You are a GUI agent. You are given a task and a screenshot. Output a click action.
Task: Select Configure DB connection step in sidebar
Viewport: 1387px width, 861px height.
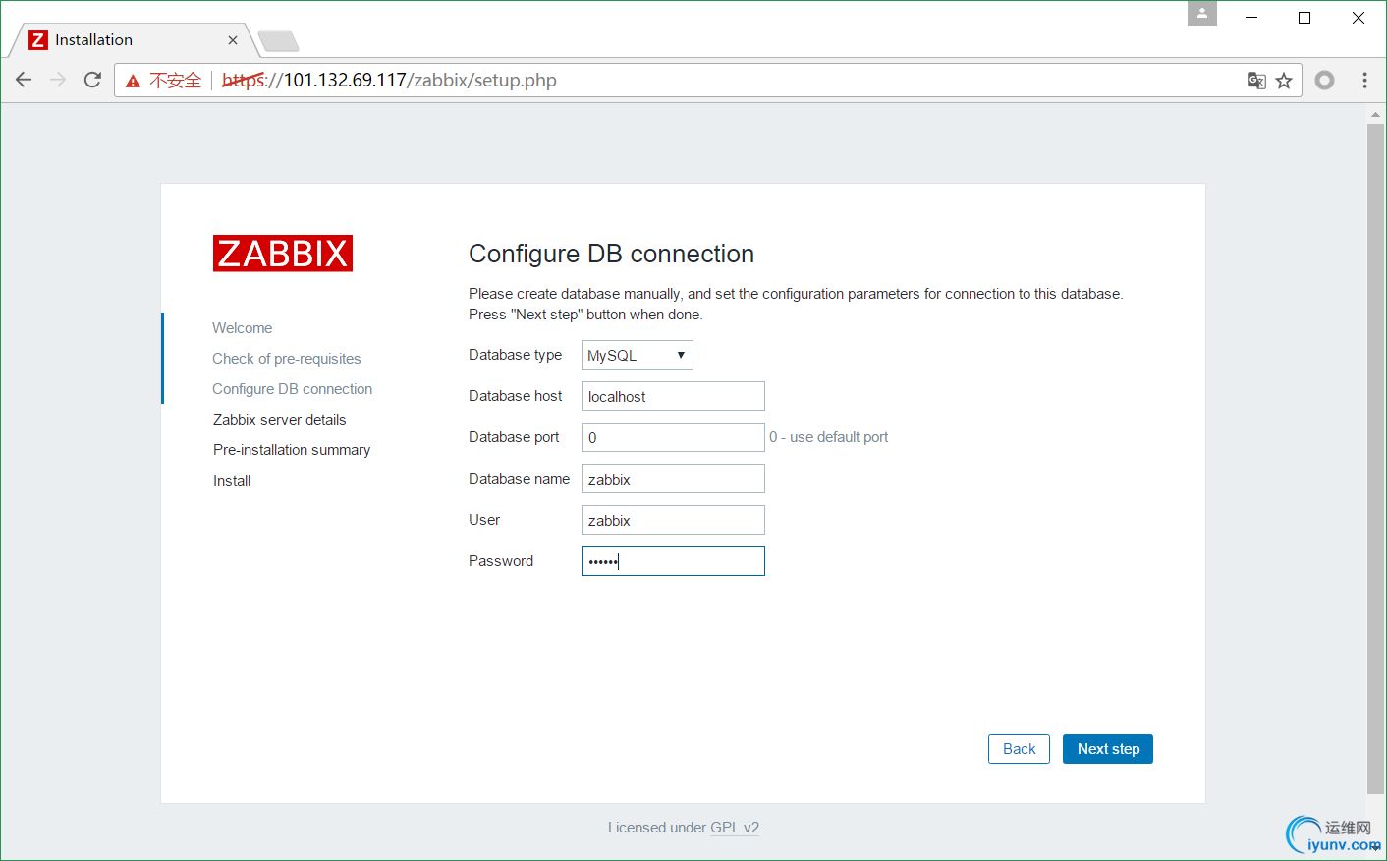(293, 389)
